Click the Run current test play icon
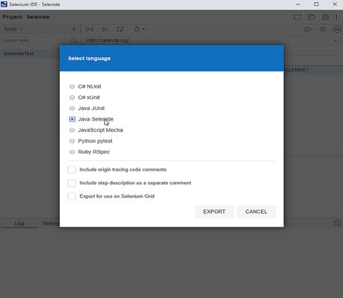The image size is (343, 298). coord(104,29)
